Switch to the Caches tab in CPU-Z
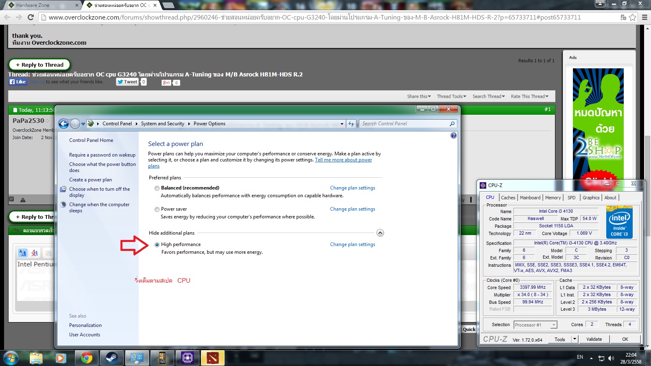The image size is (651, 366). [x=508, y=198]
